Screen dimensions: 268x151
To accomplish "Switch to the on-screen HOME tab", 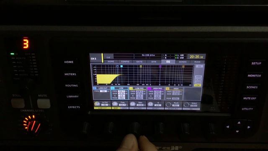I will pyautogui.click(x=111, y=62).
